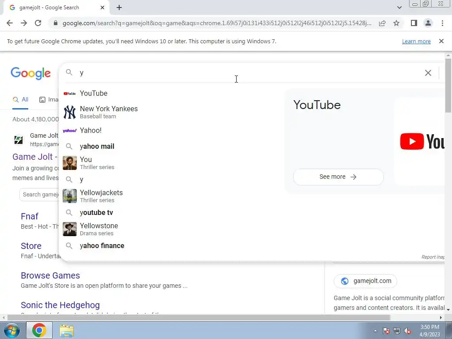Click the YouTube logo in preview card
Image resolution: width=452 pixels, height=339 pixels.
pyautogui.click(x=422, y=141)
